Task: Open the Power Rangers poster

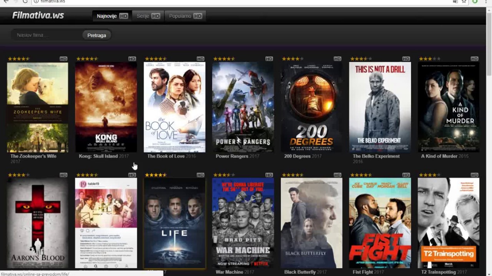Action: pyautogui.click(x=243, y=107)
